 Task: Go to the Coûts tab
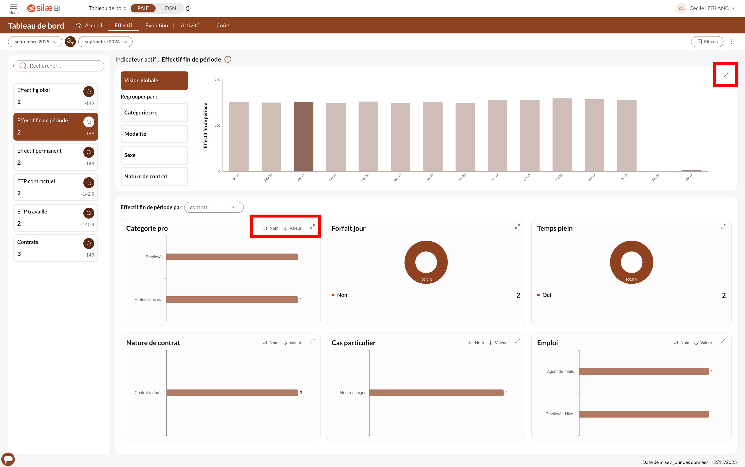[x=223, y=25]
